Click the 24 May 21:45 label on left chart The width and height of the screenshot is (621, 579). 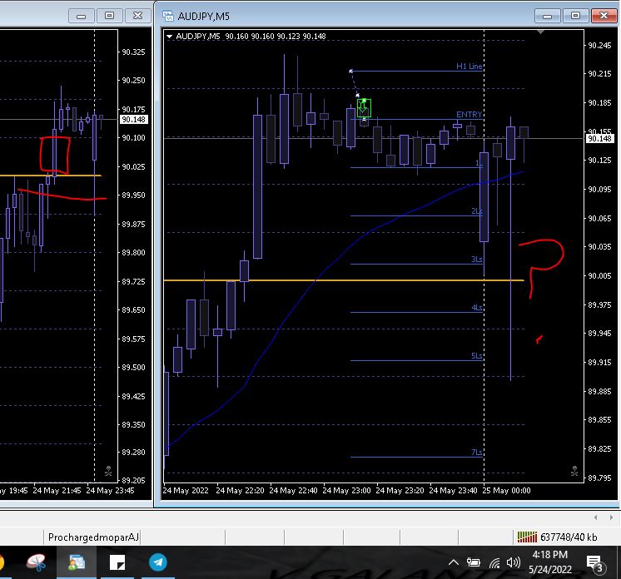tap(57, 490)
